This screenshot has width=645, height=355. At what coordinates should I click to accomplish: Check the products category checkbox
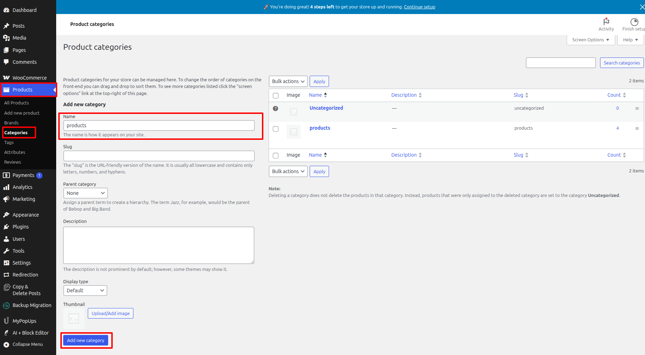[276, 129]
